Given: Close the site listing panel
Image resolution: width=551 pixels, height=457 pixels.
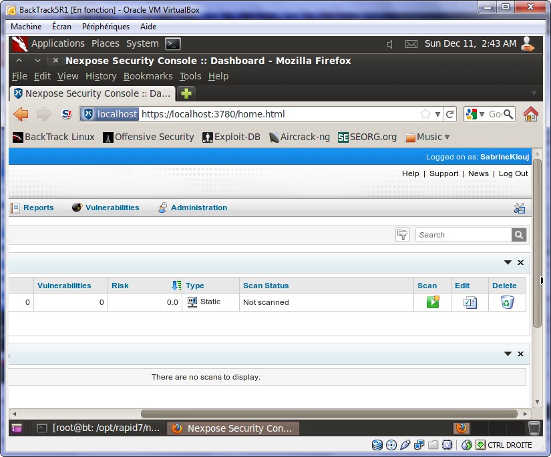Looking at the screenshot, I should [x=520, y=263].
